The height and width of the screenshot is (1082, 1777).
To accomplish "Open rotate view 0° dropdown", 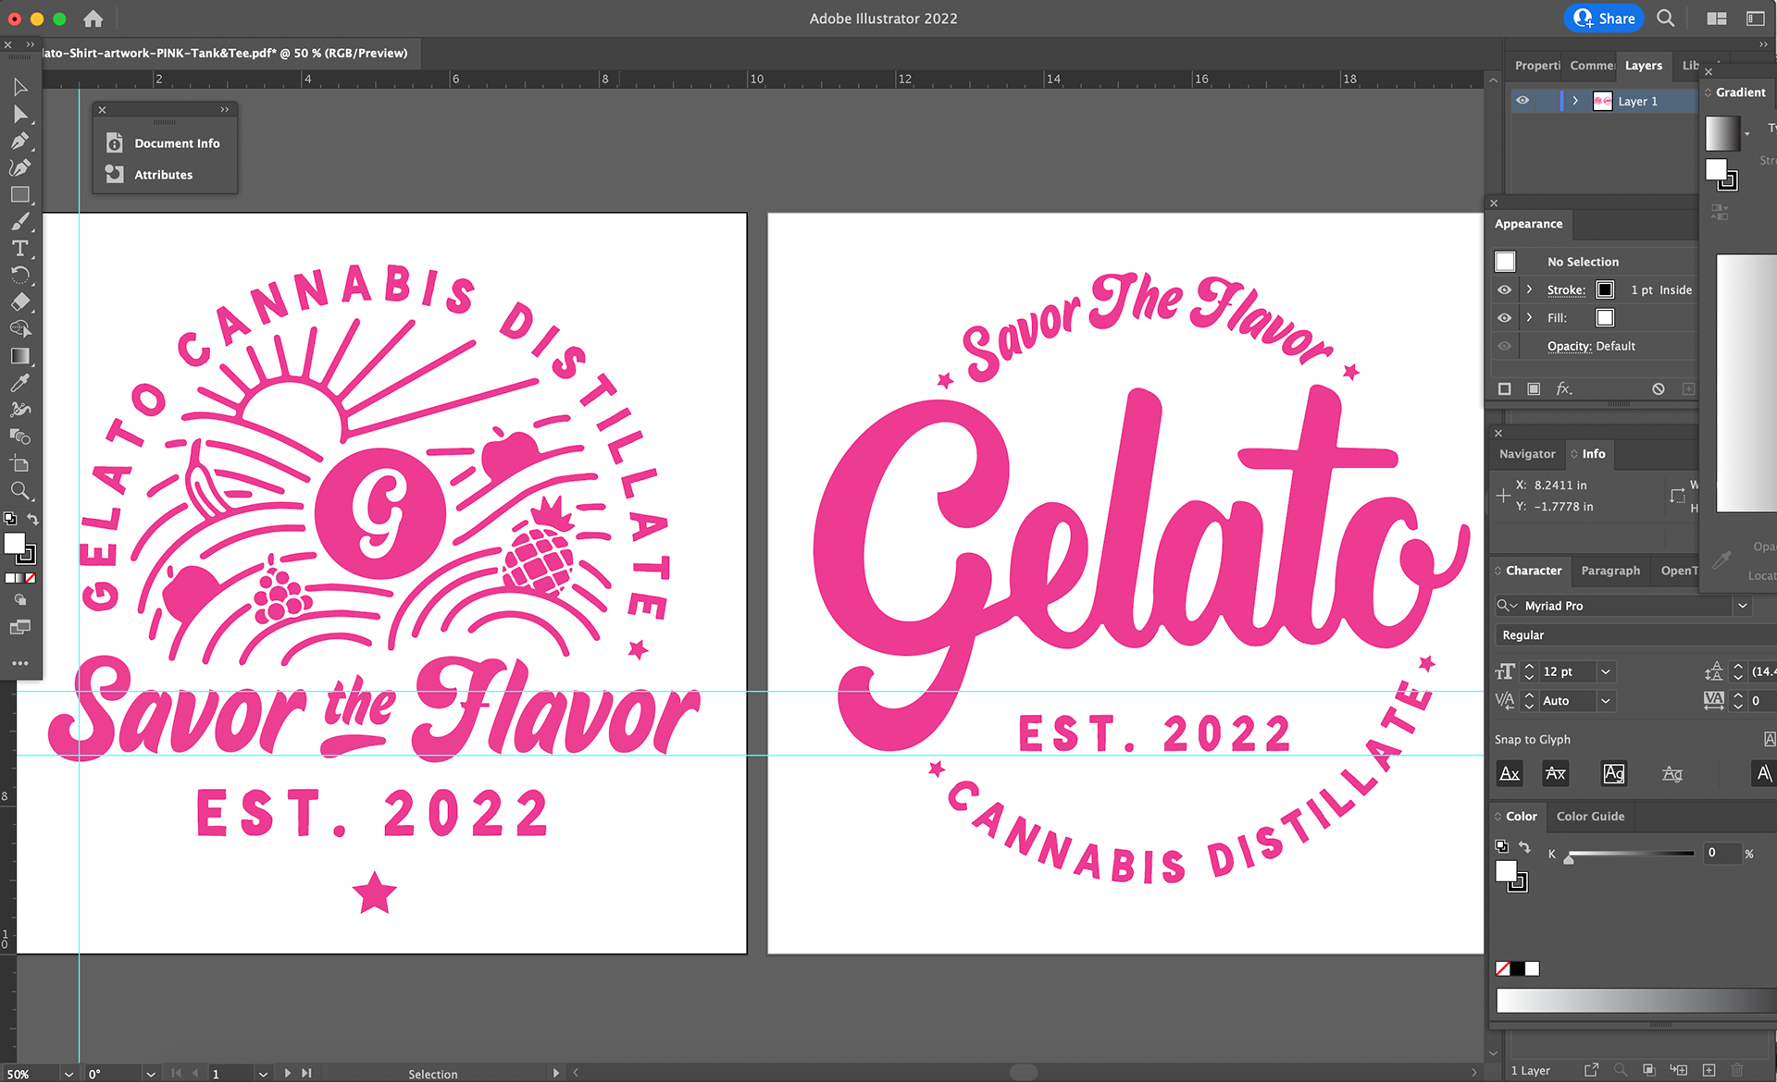I will pyautogui.click(x=151, y=1074).
